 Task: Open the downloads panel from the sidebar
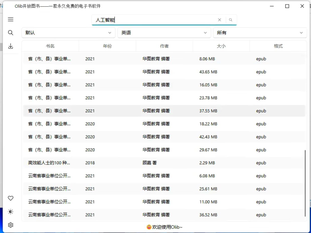(x=11, y=46)
